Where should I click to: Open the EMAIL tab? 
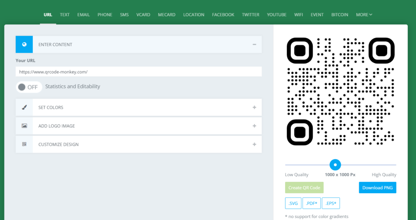[x=83, y=15]
